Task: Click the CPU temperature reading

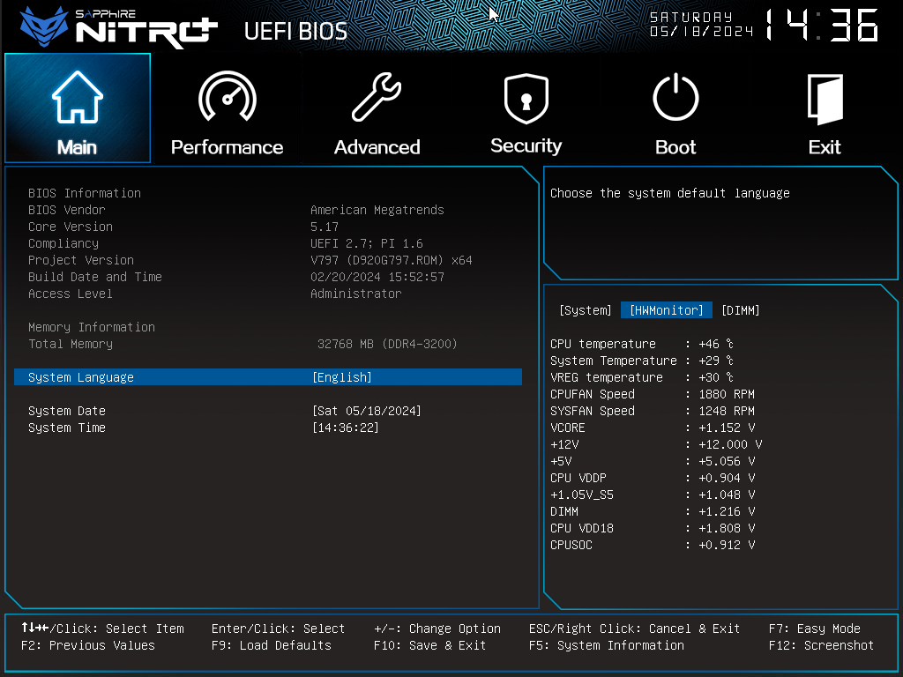Action: click(x=642, y=344)
